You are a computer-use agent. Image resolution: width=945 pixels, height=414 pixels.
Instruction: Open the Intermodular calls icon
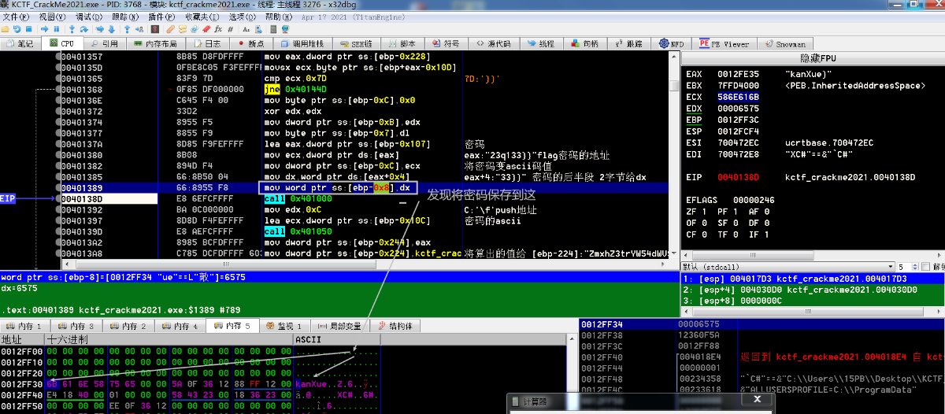[258, 29]
